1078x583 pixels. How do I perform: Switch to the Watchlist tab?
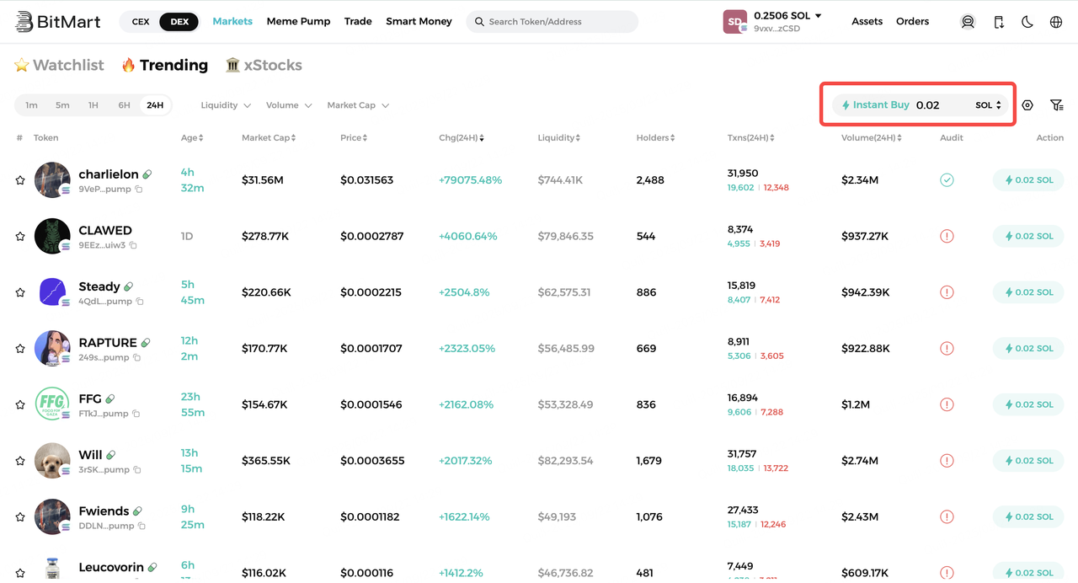click(x=59, y=65)
